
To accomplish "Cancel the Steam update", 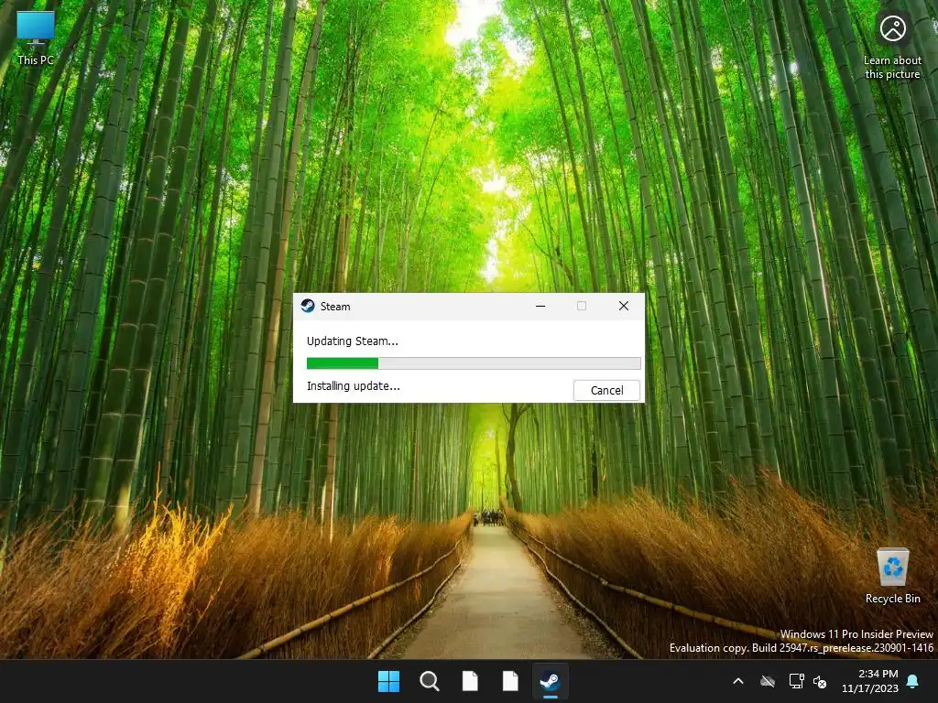I will (x=606, y=390).
